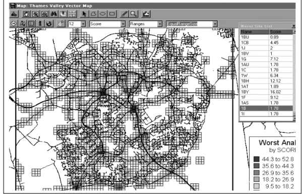
Task: Select the pencil drawing tool
Action: [x=124, y=14]
